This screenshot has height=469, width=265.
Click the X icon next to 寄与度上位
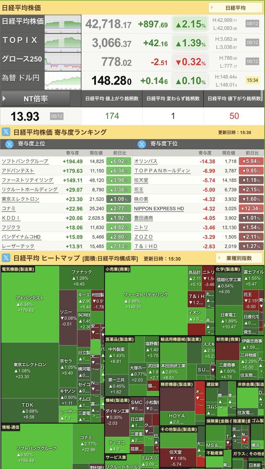tap(9, 144)
